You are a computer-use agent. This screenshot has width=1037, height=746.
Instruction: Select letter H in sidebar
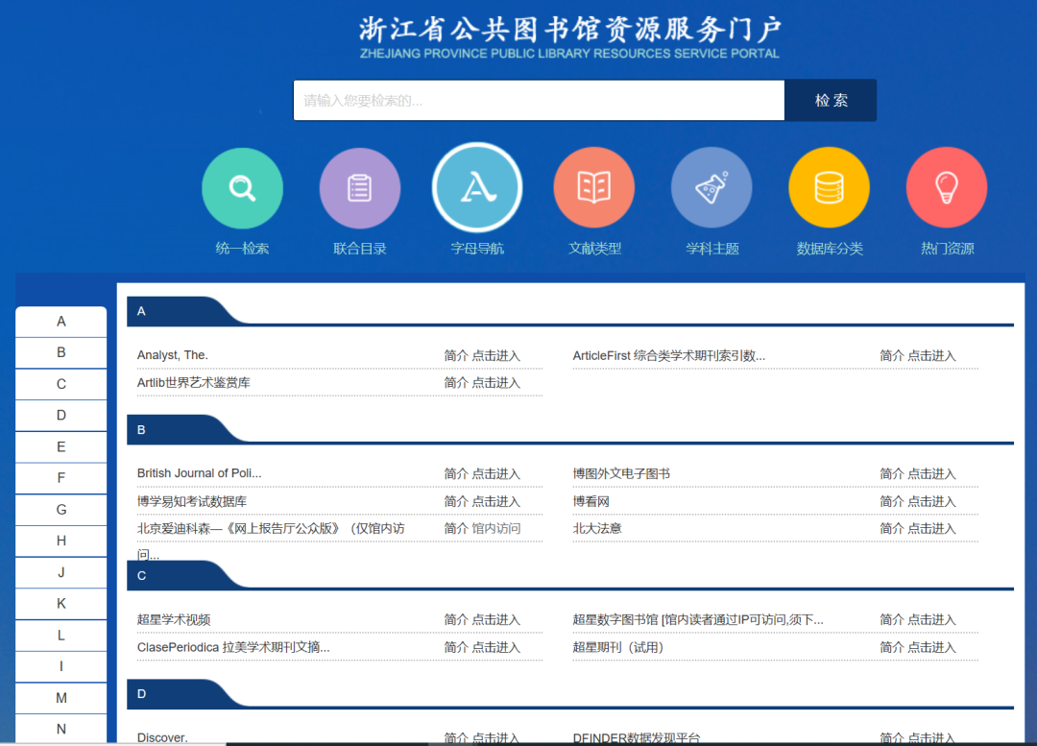click(60, 541)
